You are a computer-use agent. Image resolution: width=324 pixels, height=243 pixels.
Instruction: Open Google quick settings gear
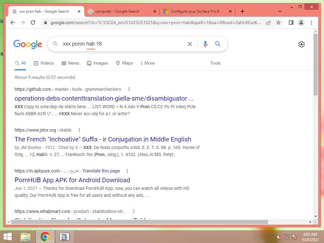pos(302,44)
